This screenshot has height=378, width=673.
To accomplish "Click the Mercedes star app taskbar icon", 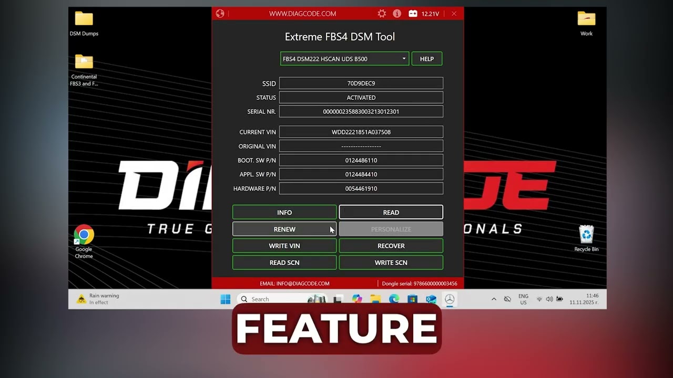I will pos(450,299).
